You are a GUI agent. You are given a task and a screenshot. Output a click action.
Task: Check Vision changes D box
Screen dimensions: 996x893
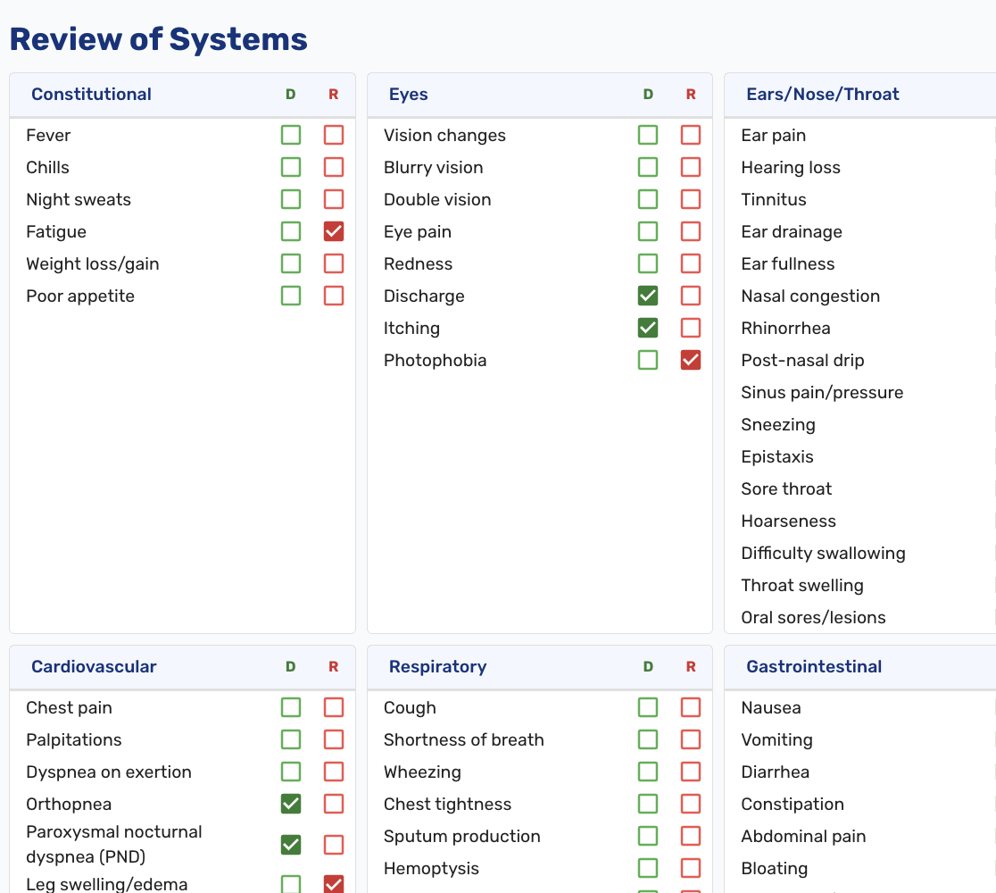(648, 135)
